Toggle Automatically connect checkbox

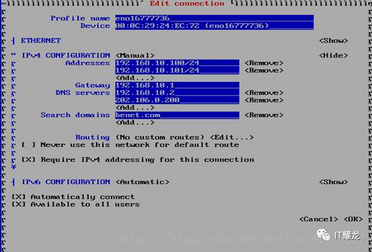point(73,197)
